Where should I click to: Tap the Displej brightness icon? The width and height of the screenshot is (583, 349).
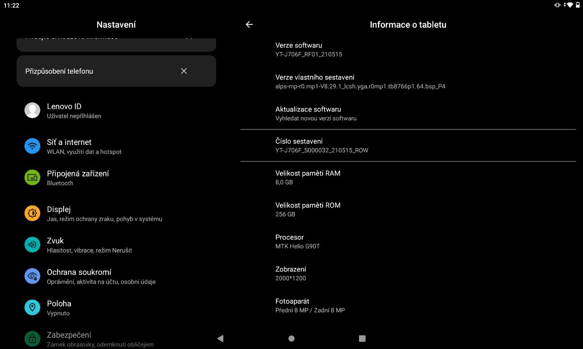tap(33, 213)
